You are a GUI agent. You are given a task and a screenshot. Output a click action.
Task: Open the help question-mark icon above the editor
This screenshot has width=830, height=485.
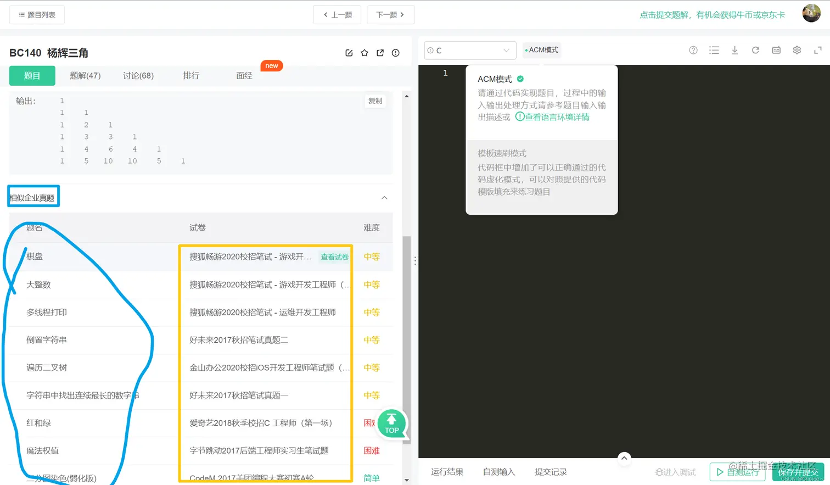[693, 49]
